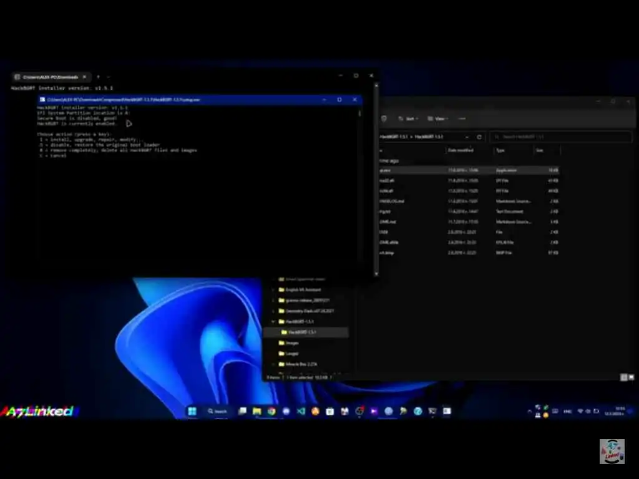Switch File Explorer to details view
Image resolution: width=639 pixels, height=479 pixels.
[x=623, y=377]
